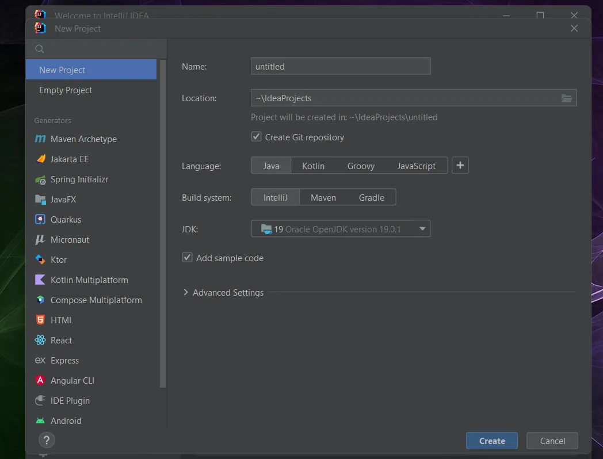Select Empty Project in the sidebar
Screen dimensions: 603x459
tap(66, 90)
